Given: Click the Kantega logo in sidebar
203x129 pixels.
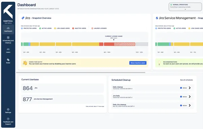Looking at the screenshot, I should (8, 12).
